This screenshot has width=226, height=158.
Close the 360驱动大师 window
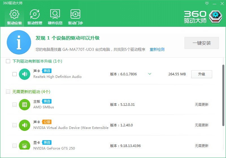222,3
